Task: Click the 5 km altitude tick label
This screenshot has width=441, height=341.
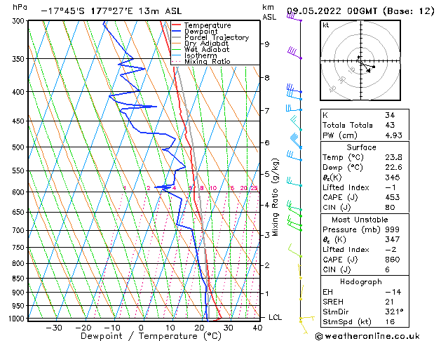Action: (x=266, y=174)
